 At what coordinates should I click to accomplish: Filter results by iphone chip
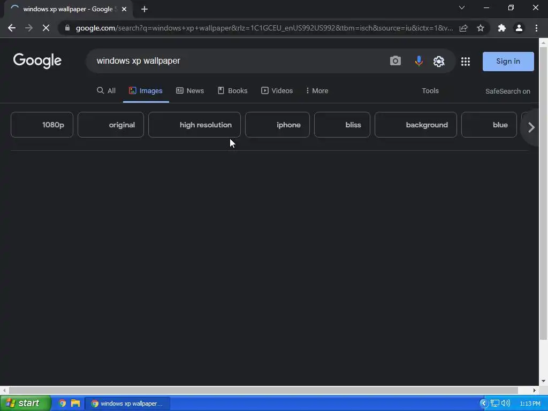coord(278,125)
